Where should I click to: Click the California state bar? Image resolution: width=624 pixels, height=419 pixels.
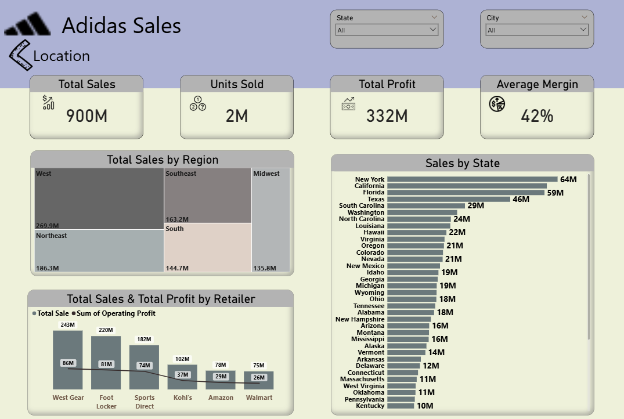point(467,186)
